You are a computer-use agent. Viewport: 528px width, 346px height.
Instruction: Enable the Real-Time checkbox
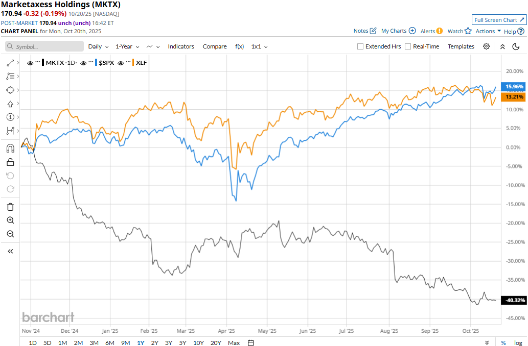(408, 46)
